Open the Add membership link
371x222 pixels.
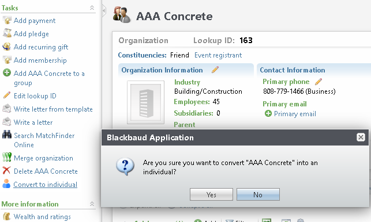click(x=40, y=60)
